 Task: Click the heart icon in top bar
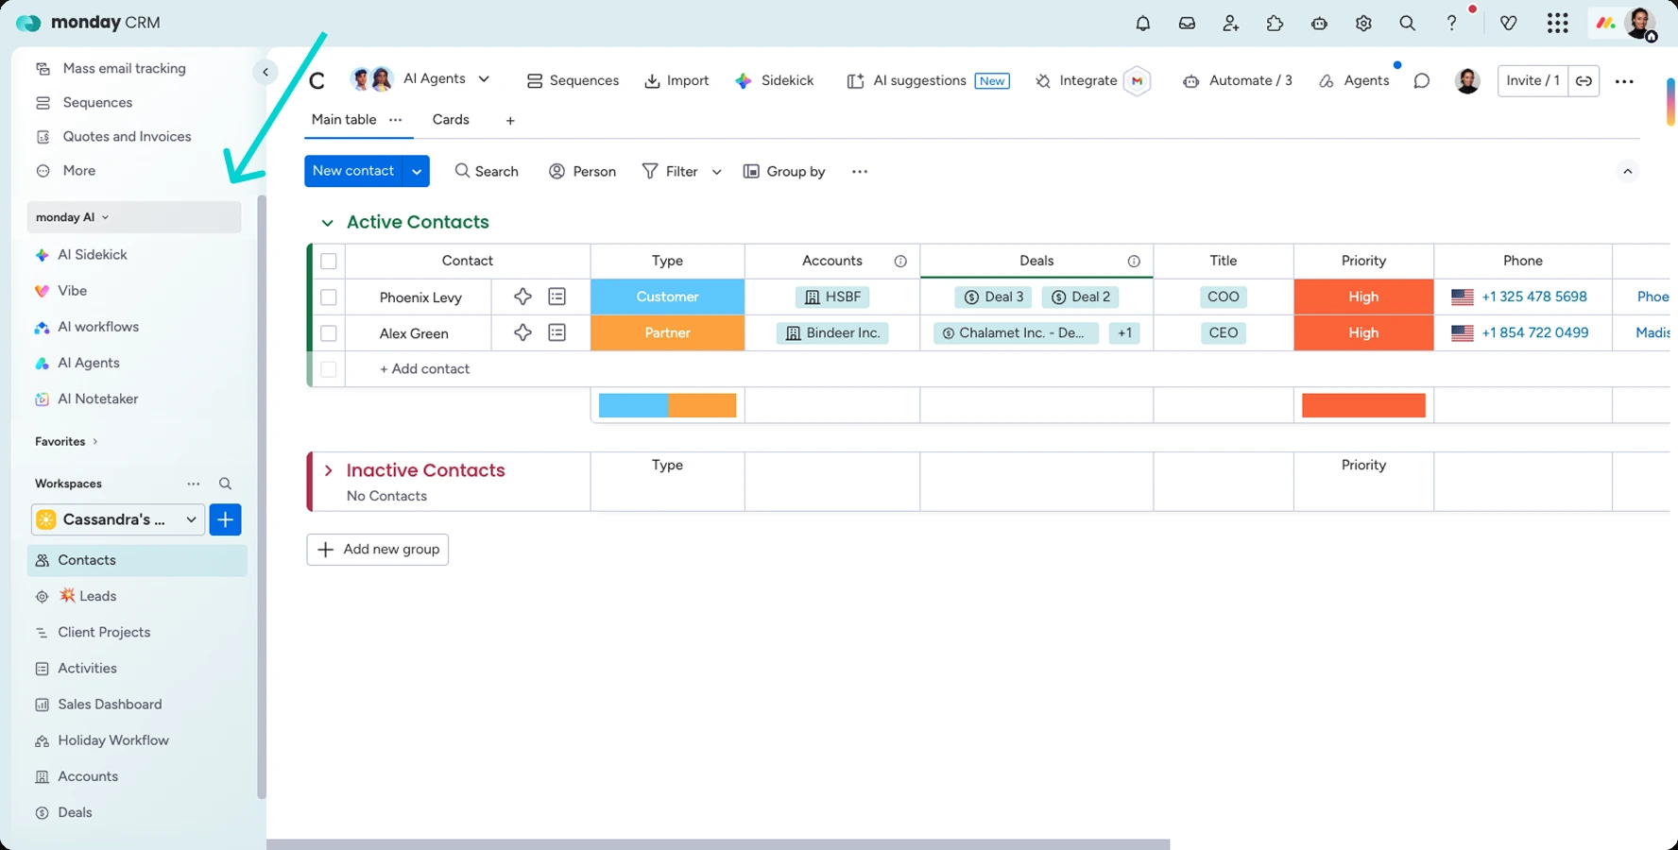[1508, 24]
